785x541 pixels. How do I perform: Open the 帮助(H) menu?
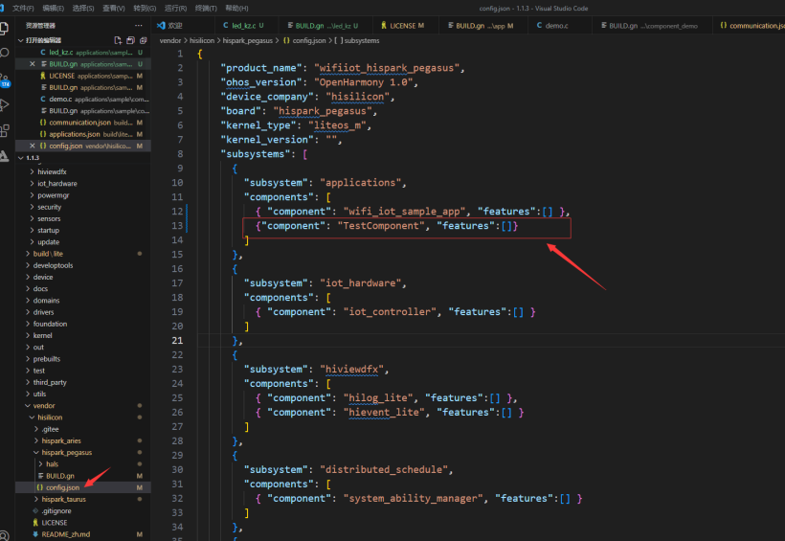(x=236, y=8)
